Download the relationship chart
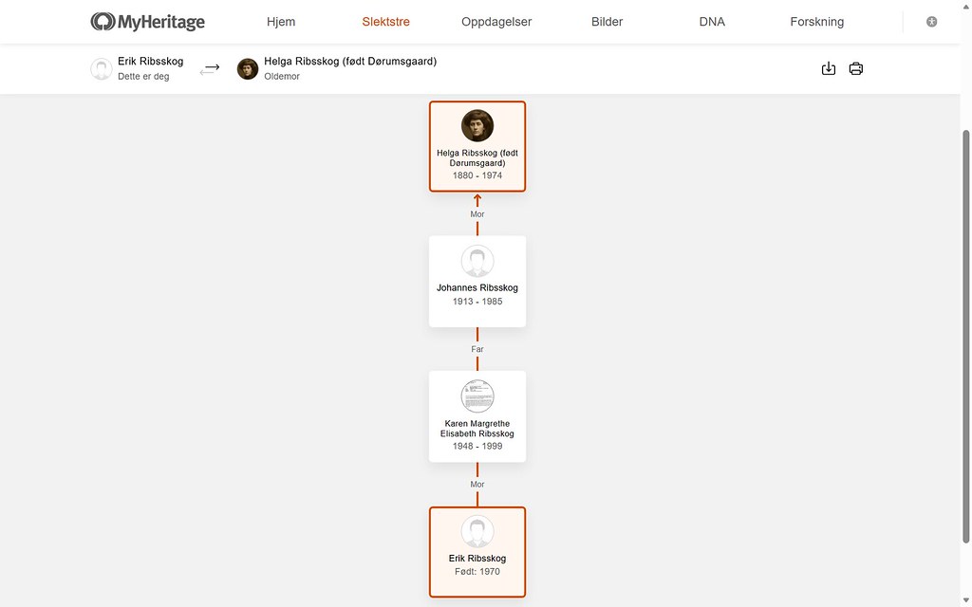Screen dimensions: 972x607 tap(828, 68)
